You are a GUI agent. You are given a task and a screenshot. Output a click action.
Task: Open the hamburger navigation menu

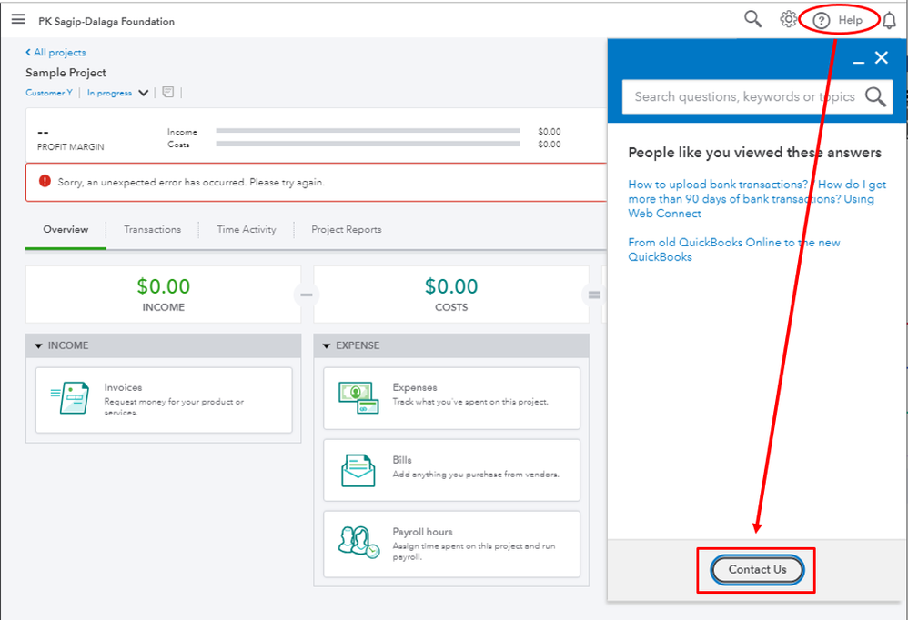pos(18,19)
